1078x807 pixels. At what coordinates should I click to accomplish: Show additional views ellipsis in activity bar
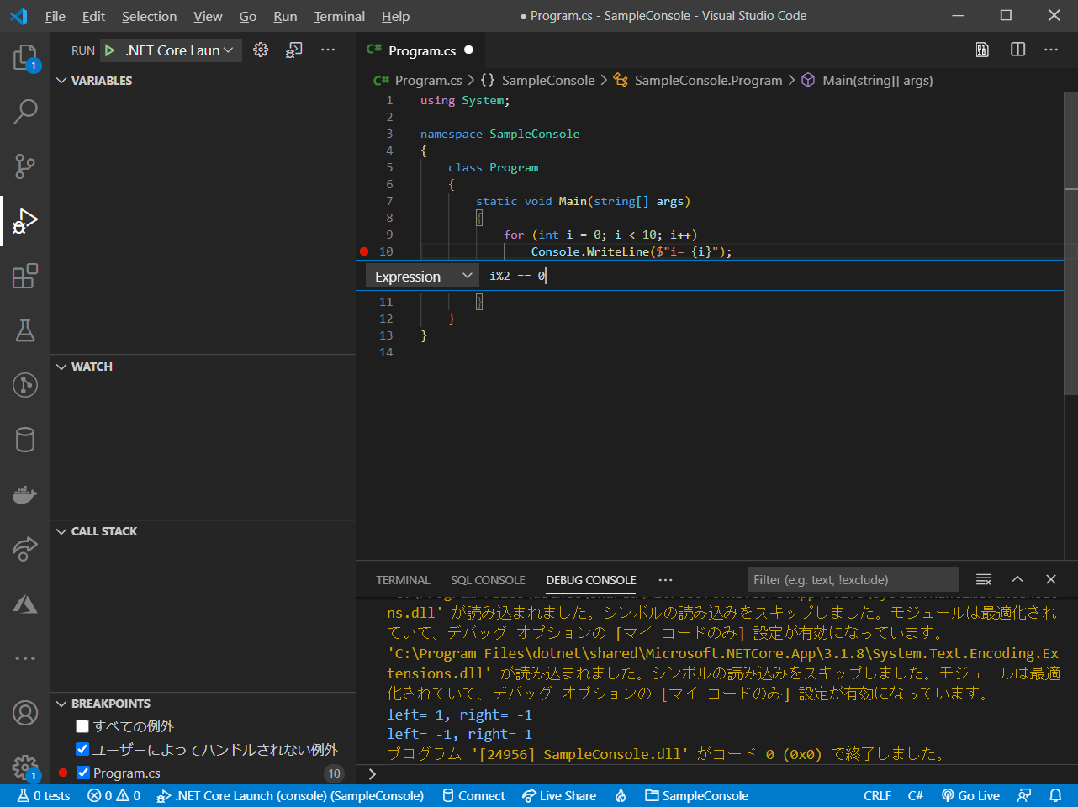tap(25, 658)
